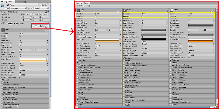Click the Transform component icon
Image resolution: width=219 pixels, height=109 pixels.
click(4, 12)
